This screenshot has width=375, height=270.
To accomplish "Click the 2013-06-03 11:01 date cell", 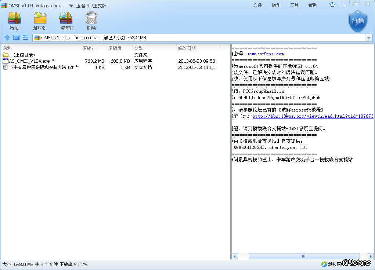I will coord(196,67).
